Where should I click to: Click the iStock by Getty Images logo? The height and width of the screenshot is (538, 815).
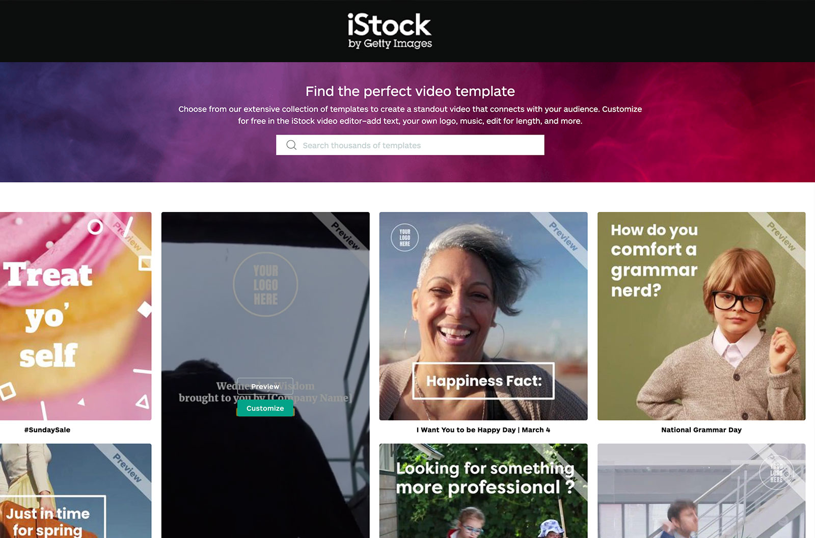point(390,31)
